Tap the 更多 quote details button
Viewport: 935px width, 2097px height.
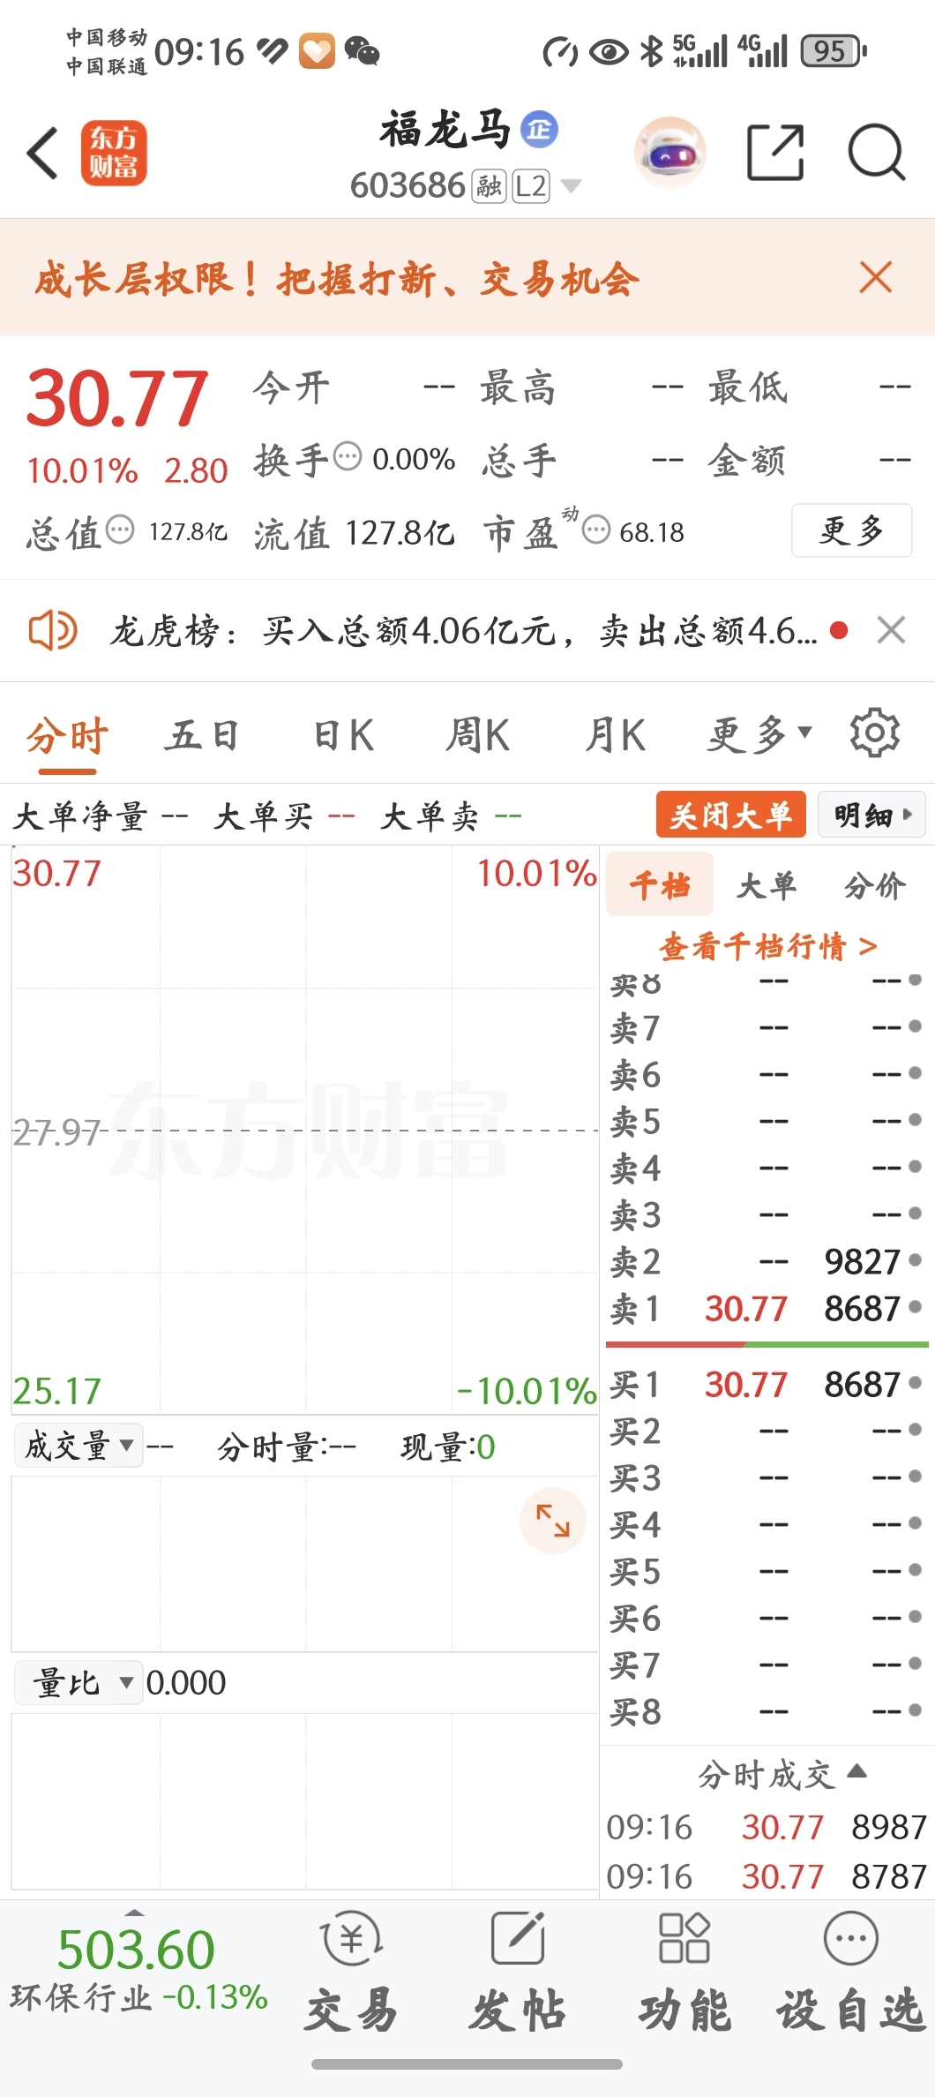click(x=851, y=530)
